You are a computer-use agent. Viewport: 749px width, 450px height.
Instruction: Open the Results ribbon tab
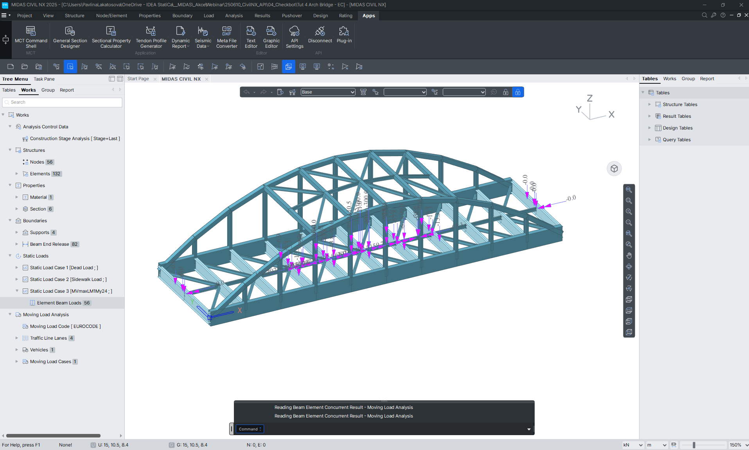(x=262, y=16)
